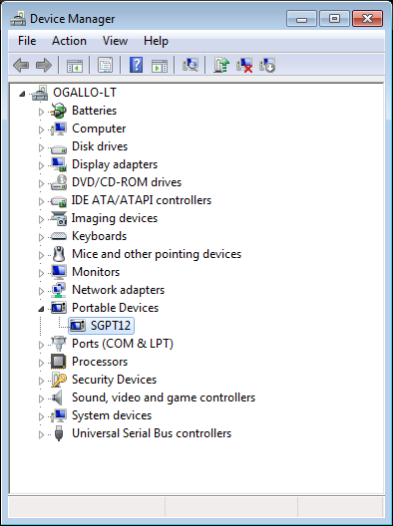393x526 pixels.
Task: Expand the Batteries node arrow
Action: point(41,112)
